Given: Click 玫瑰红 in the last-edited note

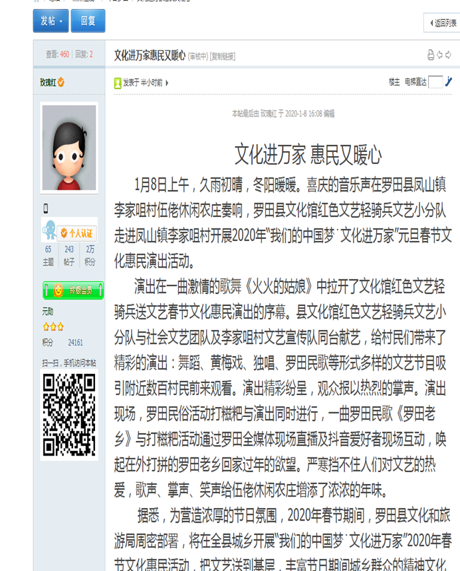Looking at the screenshot, I should point(269,114).
